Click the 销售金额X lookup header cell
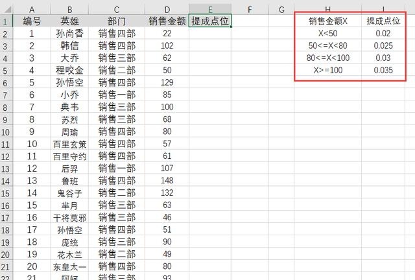Viewport: 415px width, 280px height. 328,21
